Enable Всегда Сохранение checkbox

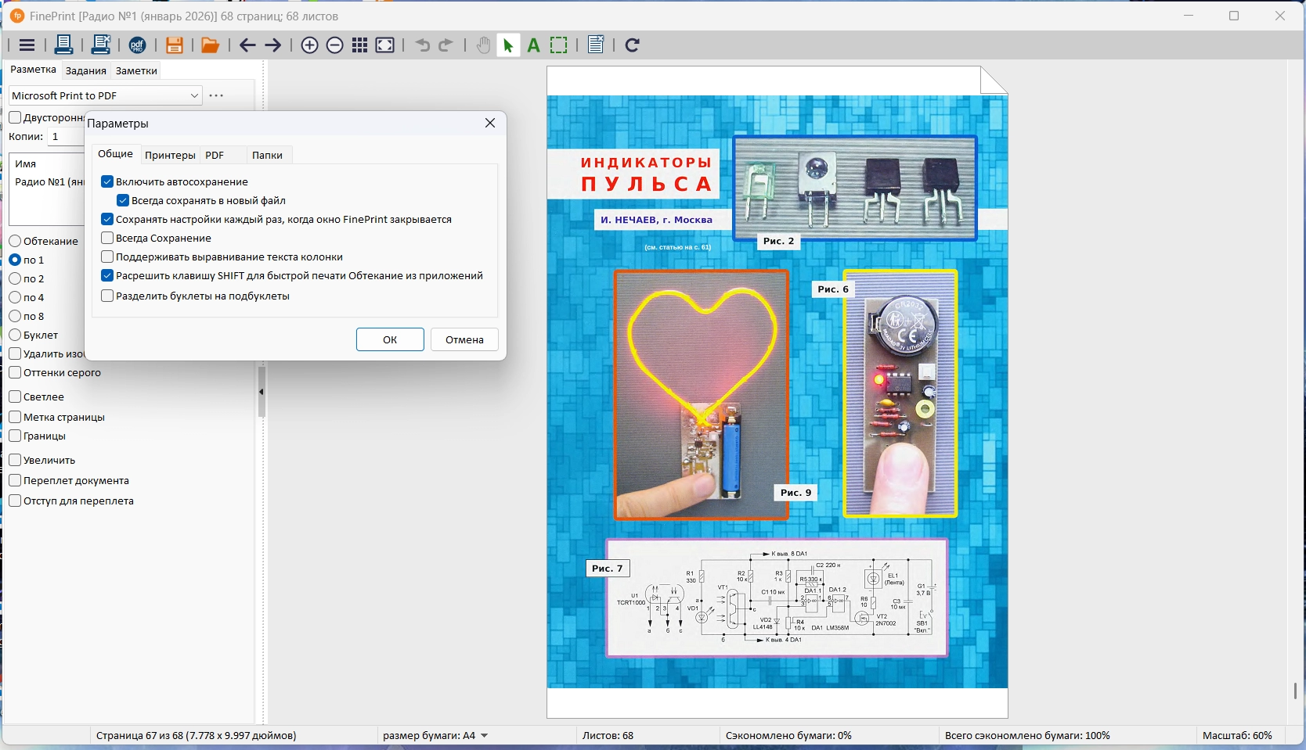pos(107,238)
